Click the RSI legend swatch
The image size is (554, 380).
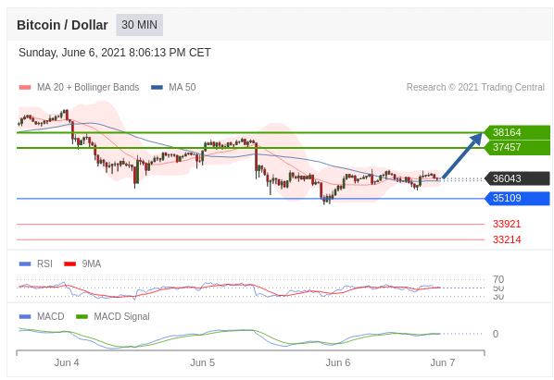pos(25,264)
